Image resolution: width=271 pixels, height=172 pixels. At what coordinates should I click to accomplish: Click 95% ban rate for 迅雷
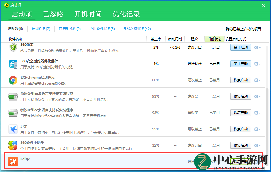click(x=156, y=129)
